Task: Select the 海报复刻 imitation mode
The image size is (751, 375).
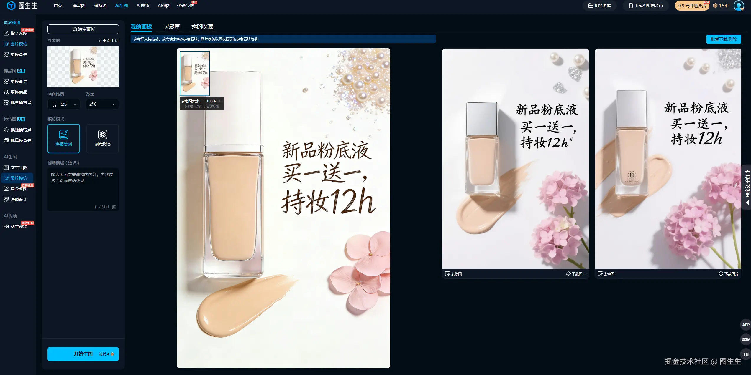Action: click(x=64, y=138)
